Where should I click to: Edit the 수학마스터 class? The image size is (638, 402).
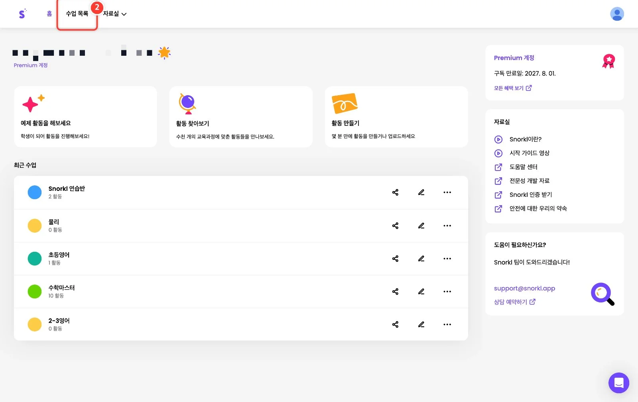coord(421,292)
